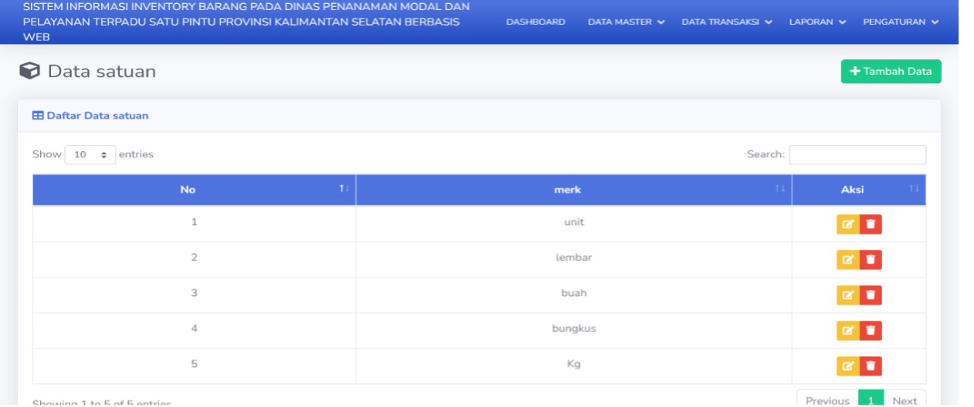Click the Tambah Data button

[x=891, y=71]
